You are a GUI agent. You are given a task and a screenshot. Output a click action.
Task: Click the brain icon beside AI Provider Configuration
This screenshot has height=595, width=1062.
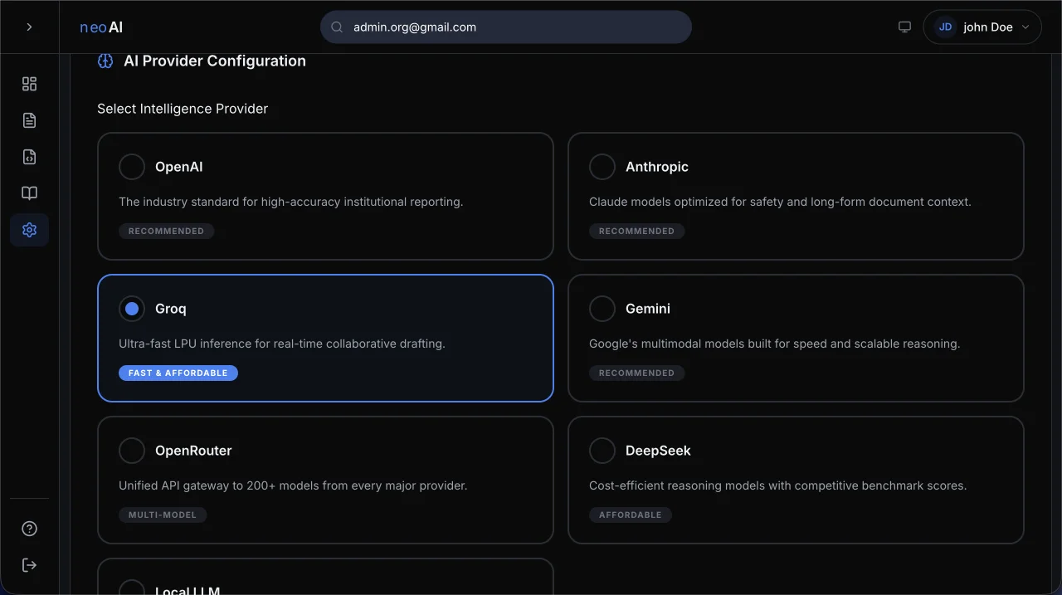click(105, 61)
